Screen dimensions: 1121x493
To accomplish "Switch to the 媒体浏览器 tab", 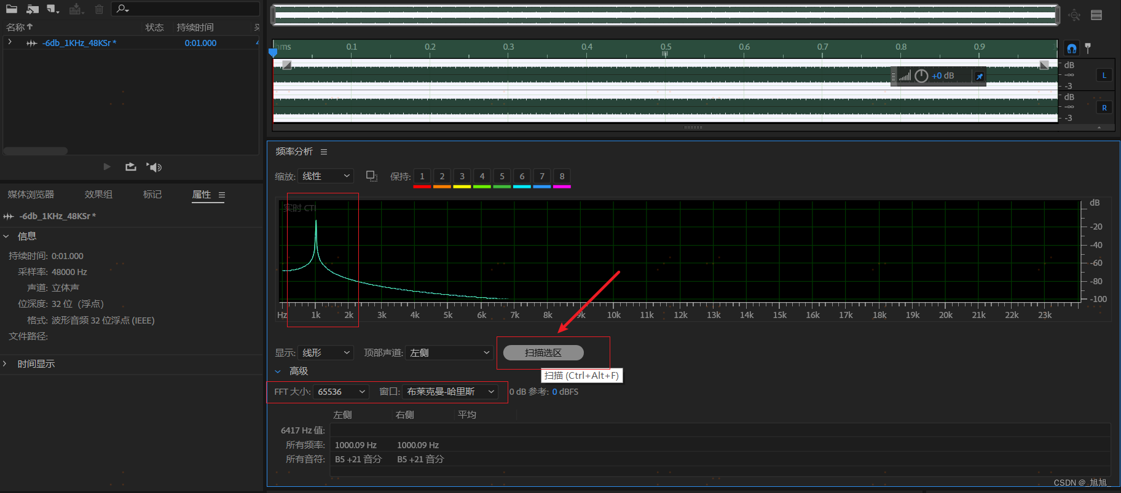I will (31, 194).
